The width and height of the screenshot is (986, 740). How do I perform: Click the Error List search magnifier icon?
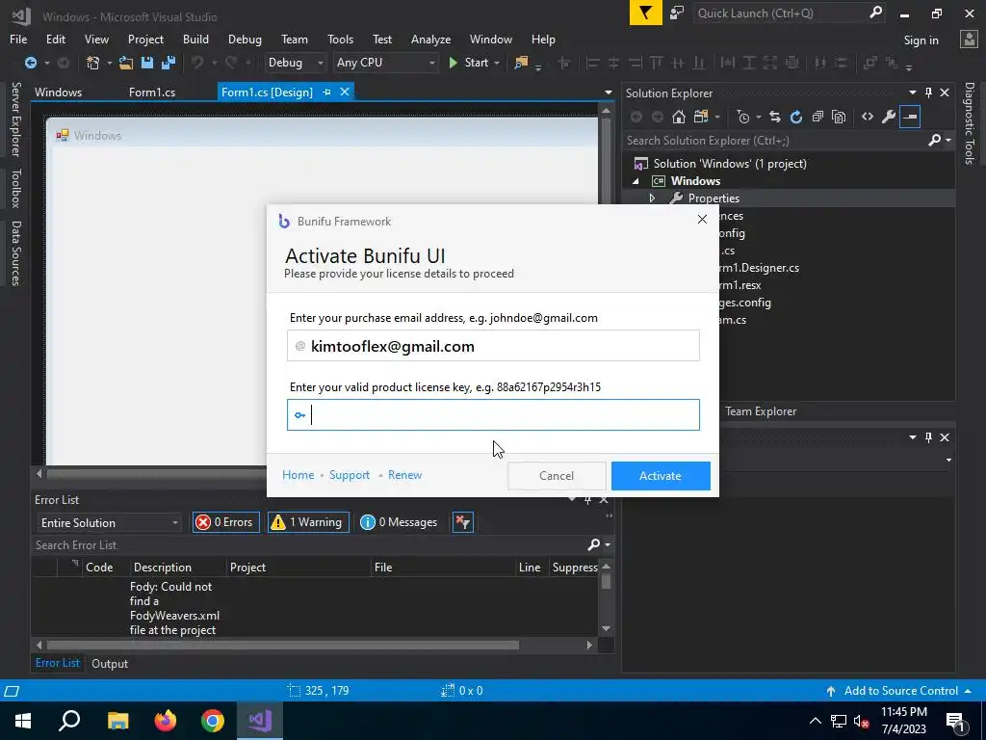pos(593,545)
